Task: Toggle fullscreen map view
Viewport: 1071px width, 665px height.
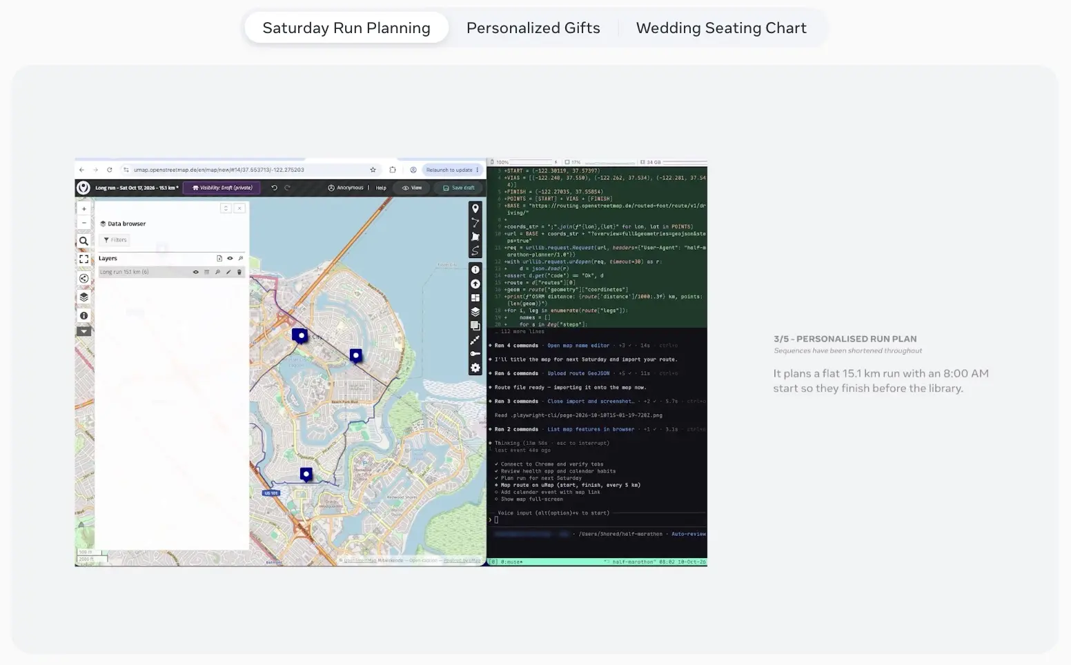Action: (83, 259)
